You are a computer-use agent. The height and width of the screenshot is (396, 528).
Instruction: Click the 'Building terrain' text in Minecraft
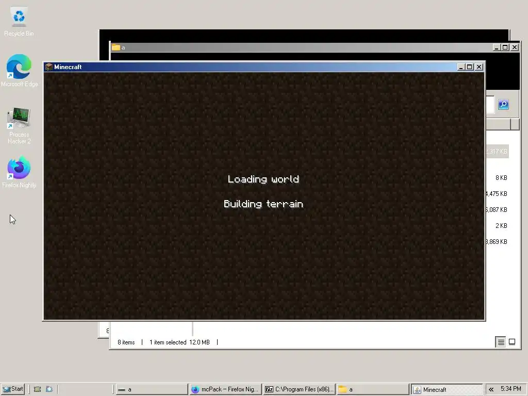[263, 204]
